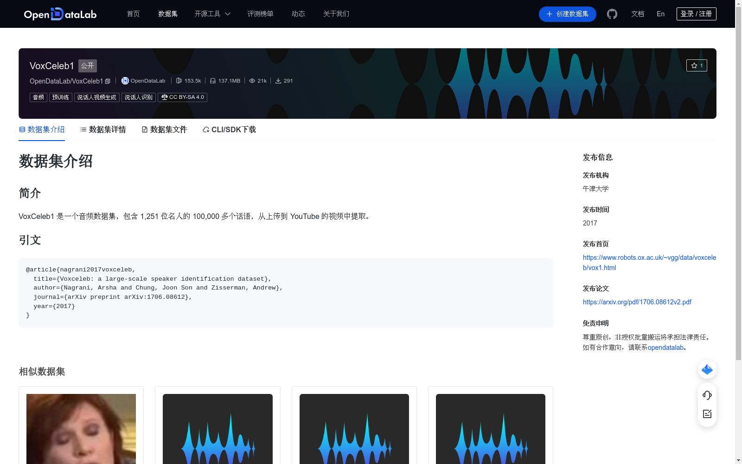Click the VoxCeleb1 dataset title
742x464 pixels.
[52, 66]
